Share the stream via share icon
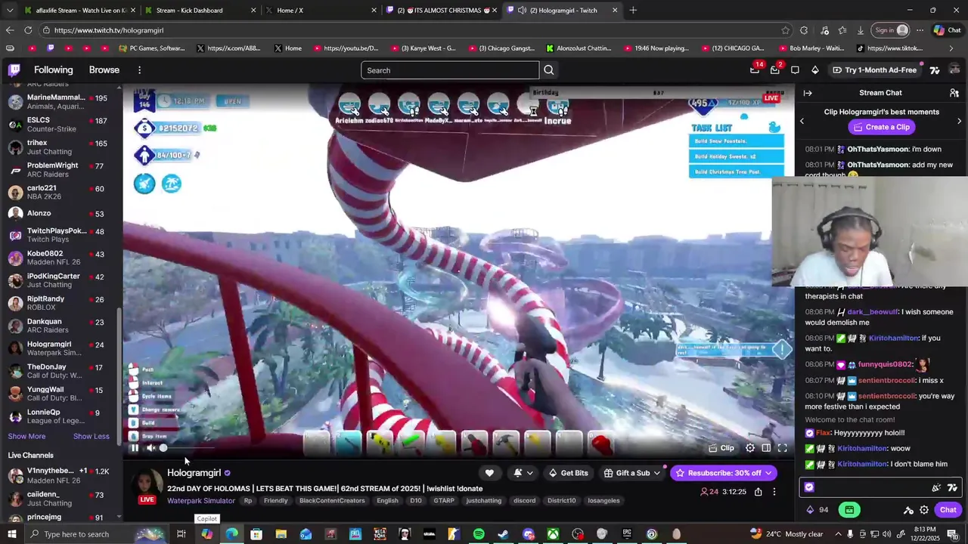Image resolution: width=968 pixels, height=544 pixels. [758, 492]
